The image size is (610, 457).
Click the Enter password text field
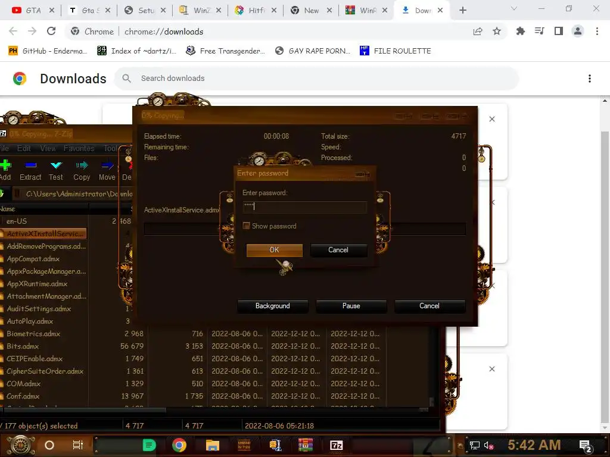pyautogui.click(x=304, y=206)
